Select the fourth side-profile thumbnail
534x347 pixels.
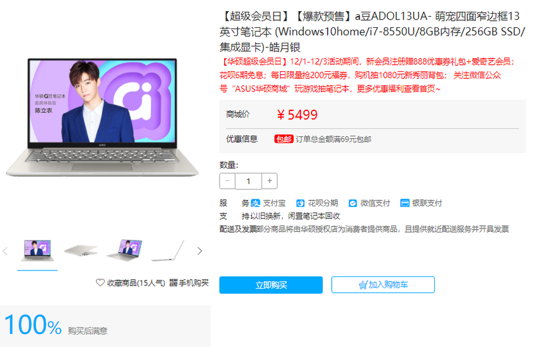point(168,251)
